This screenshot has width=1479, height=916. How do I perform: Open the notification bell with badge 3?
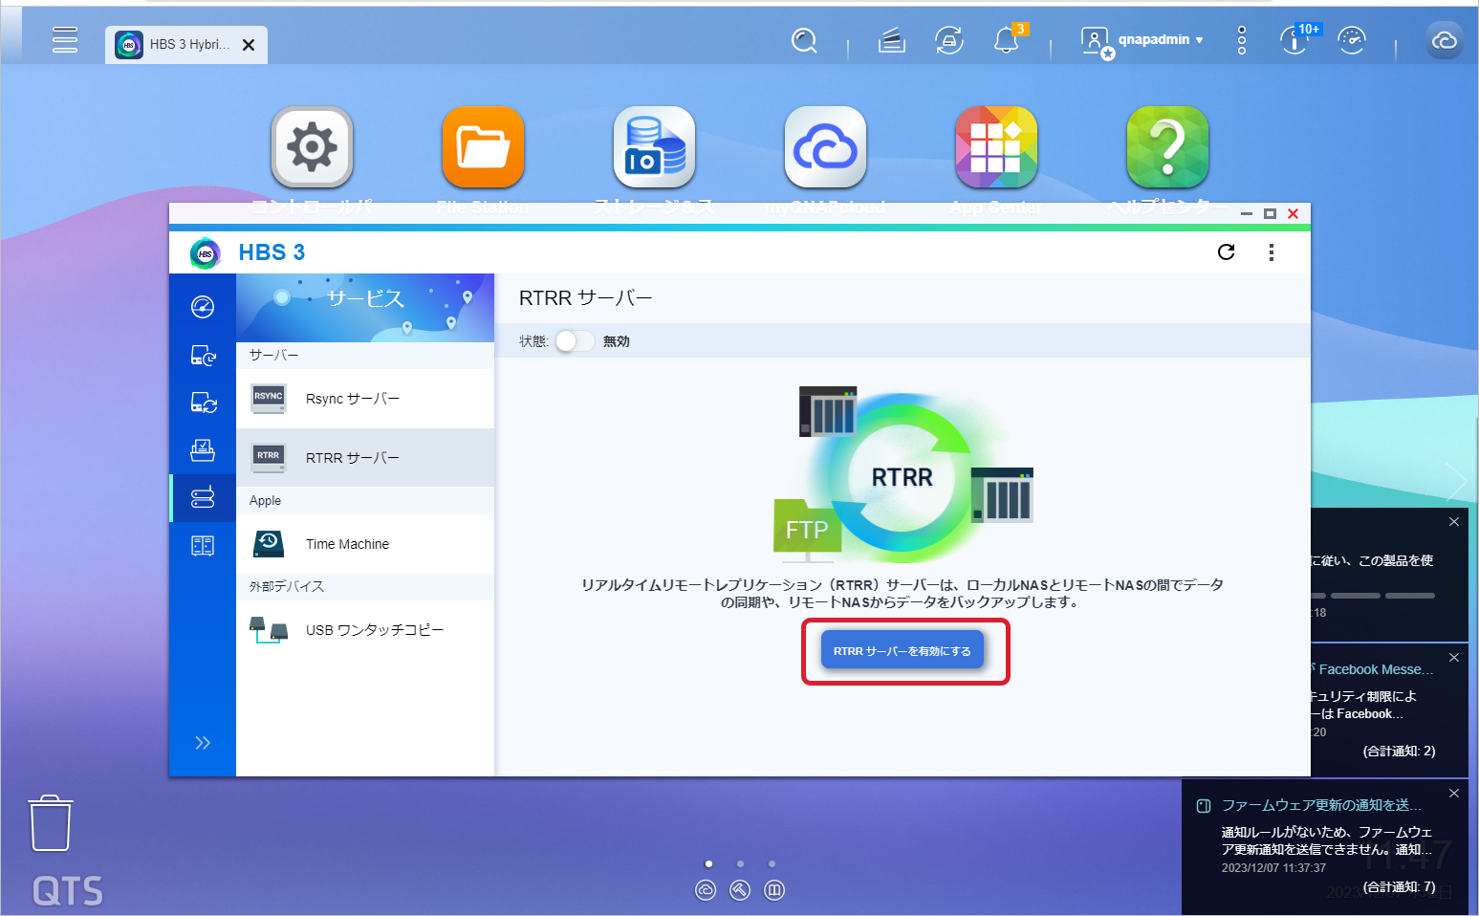(1008, 39)
